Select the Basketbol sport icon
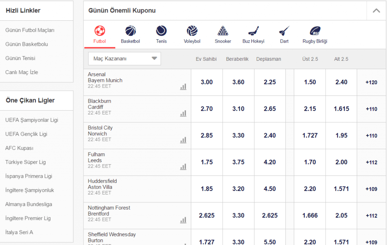The height and width of the screenshot is (245, 387). pyautogui.click(x=130, y=31)
